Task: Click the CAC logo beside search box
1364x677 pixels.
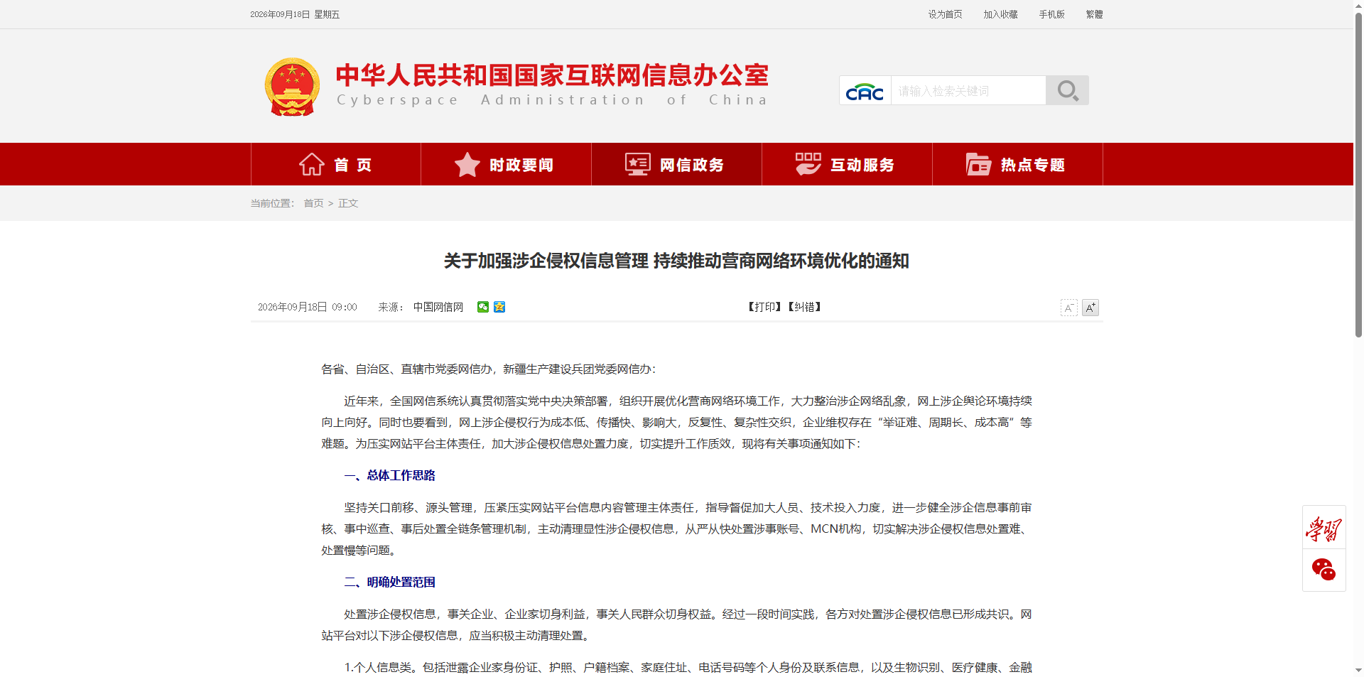Action: pyautogui.click(x=865, y=91)
